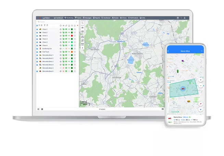This screenshot has width=224, height=156.
Task: Toggle the select-all checkbox in the list header
Action: pos(37,26)
